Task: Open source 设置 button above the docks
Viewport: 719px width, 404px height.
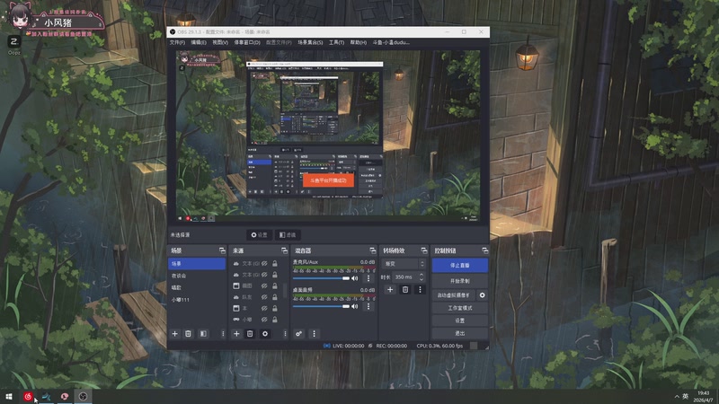Action: pyautogui.click(x=259, y=235)
